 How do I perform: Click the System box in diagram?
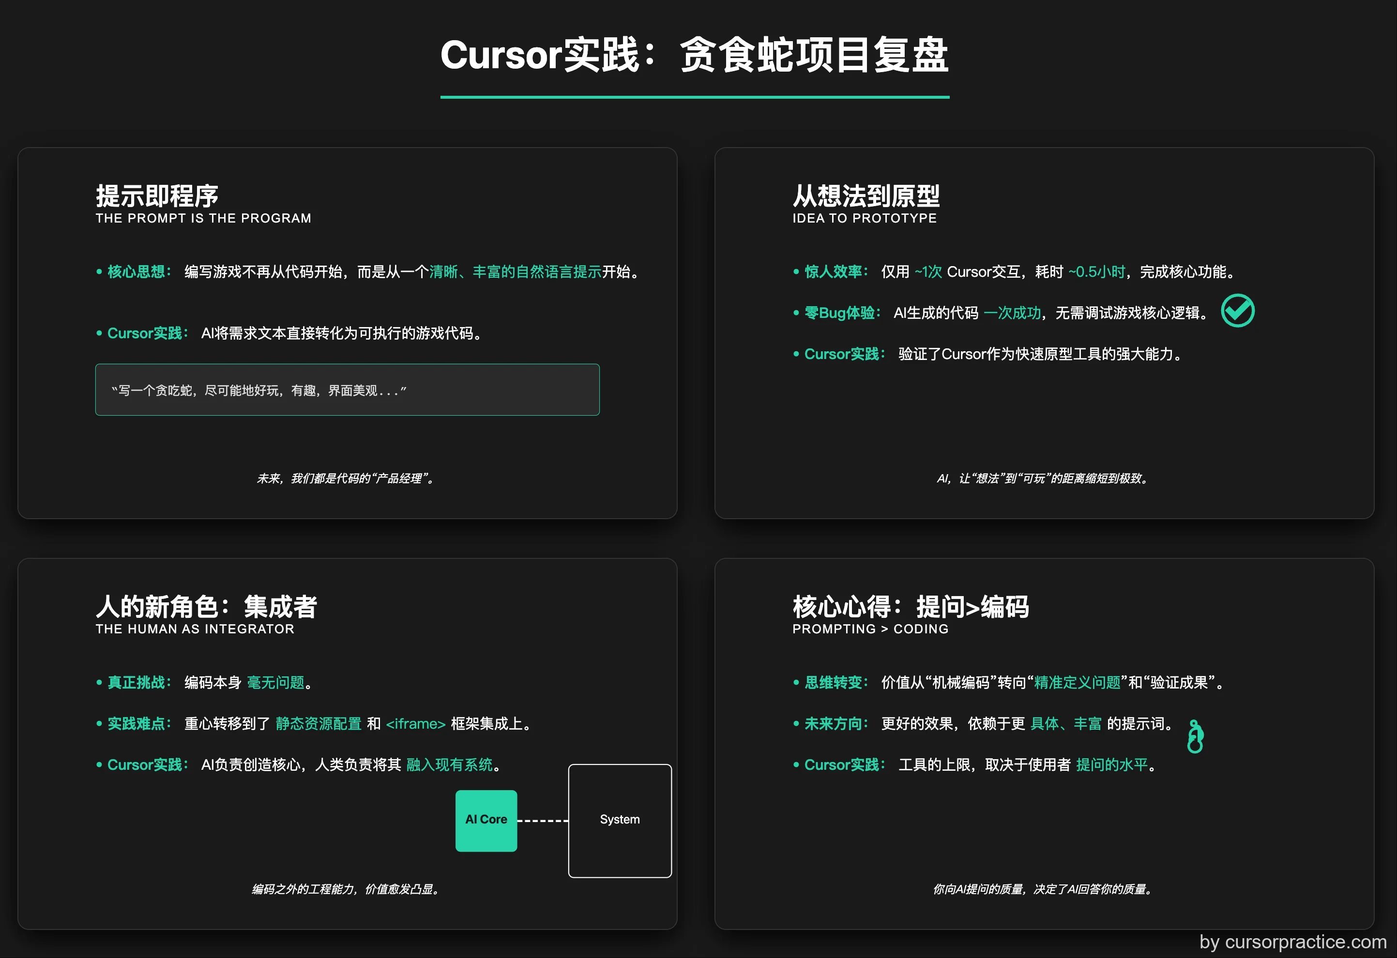point(620,821)
